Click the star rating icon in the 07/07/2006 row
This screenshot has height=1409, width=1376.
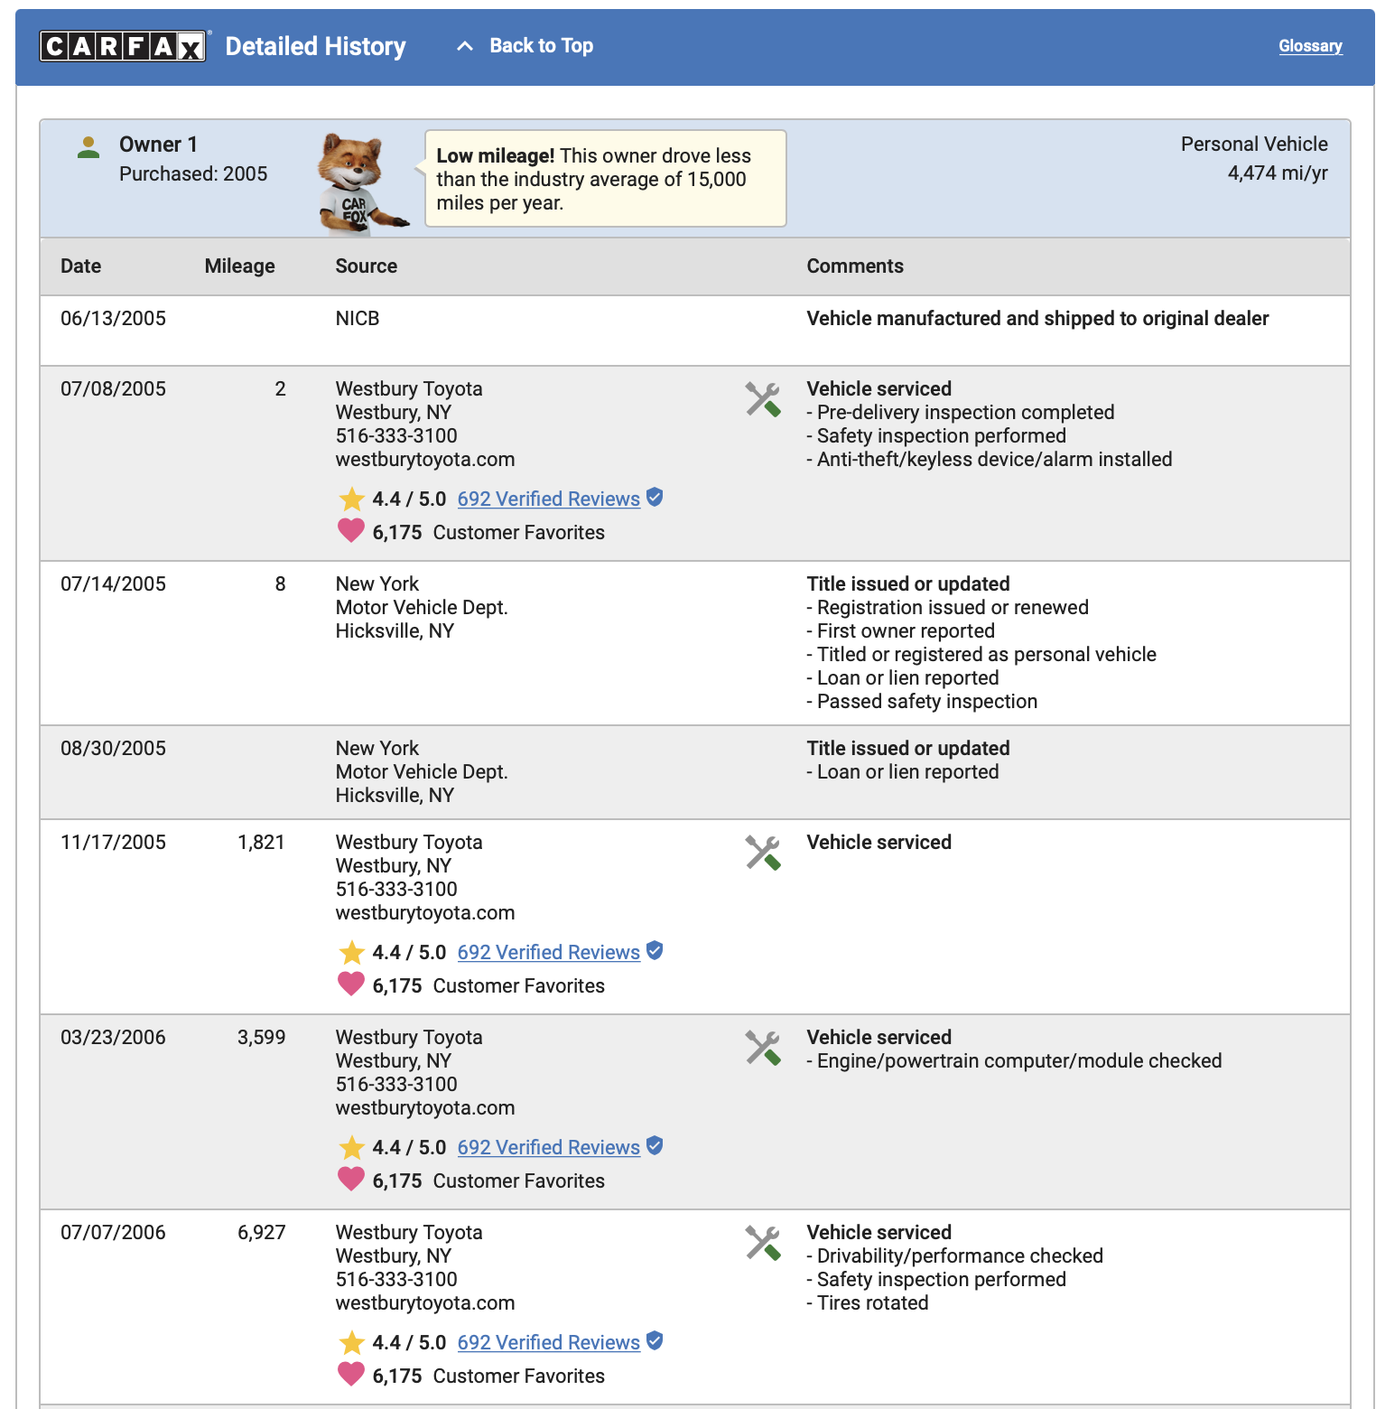(351, 1342)
